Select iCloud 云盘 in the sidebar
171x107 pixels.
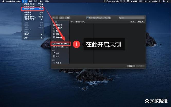coord(60,47)
